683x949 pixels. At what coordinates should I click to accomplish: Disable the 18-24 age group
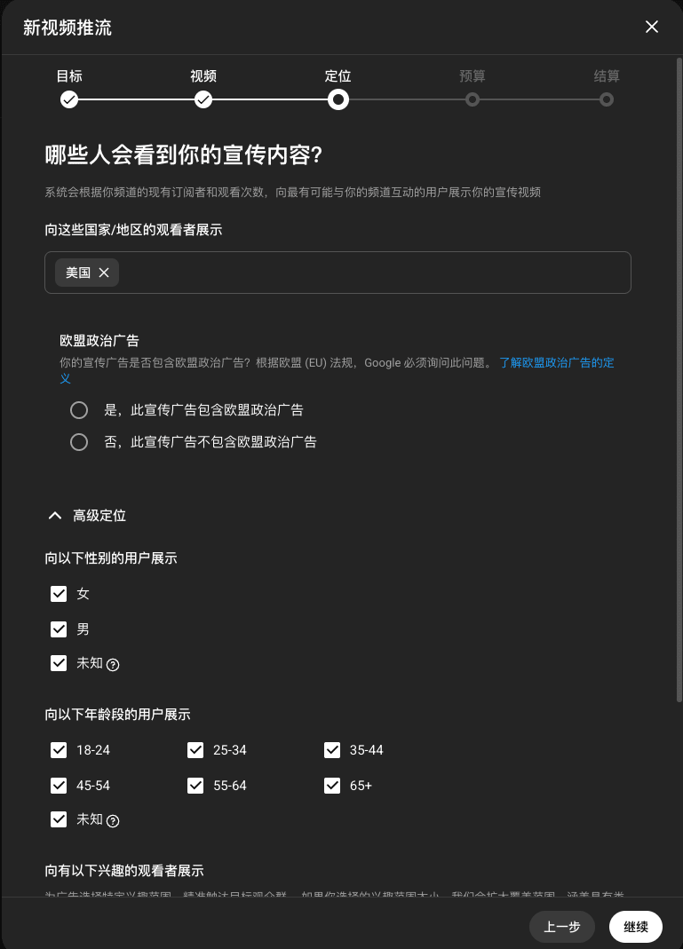(x=59, y=750)
